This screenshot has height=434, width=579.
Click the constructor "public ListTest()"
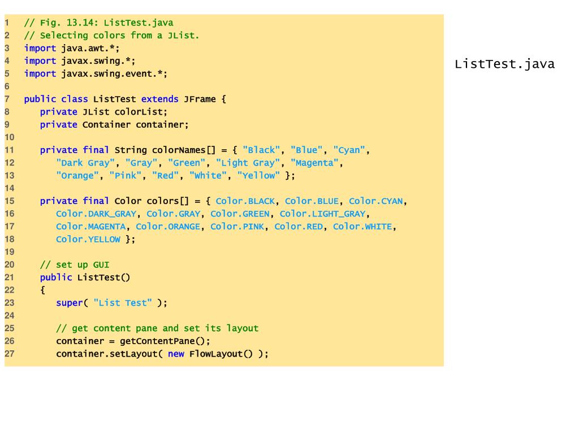[85, 277]
